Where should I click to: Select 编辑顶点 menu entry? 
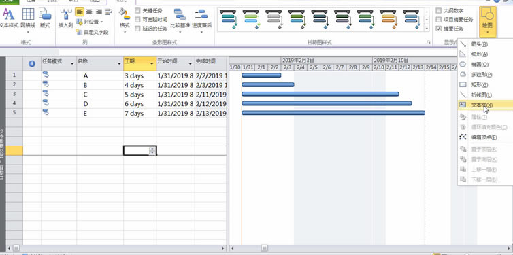coord(484,137)
